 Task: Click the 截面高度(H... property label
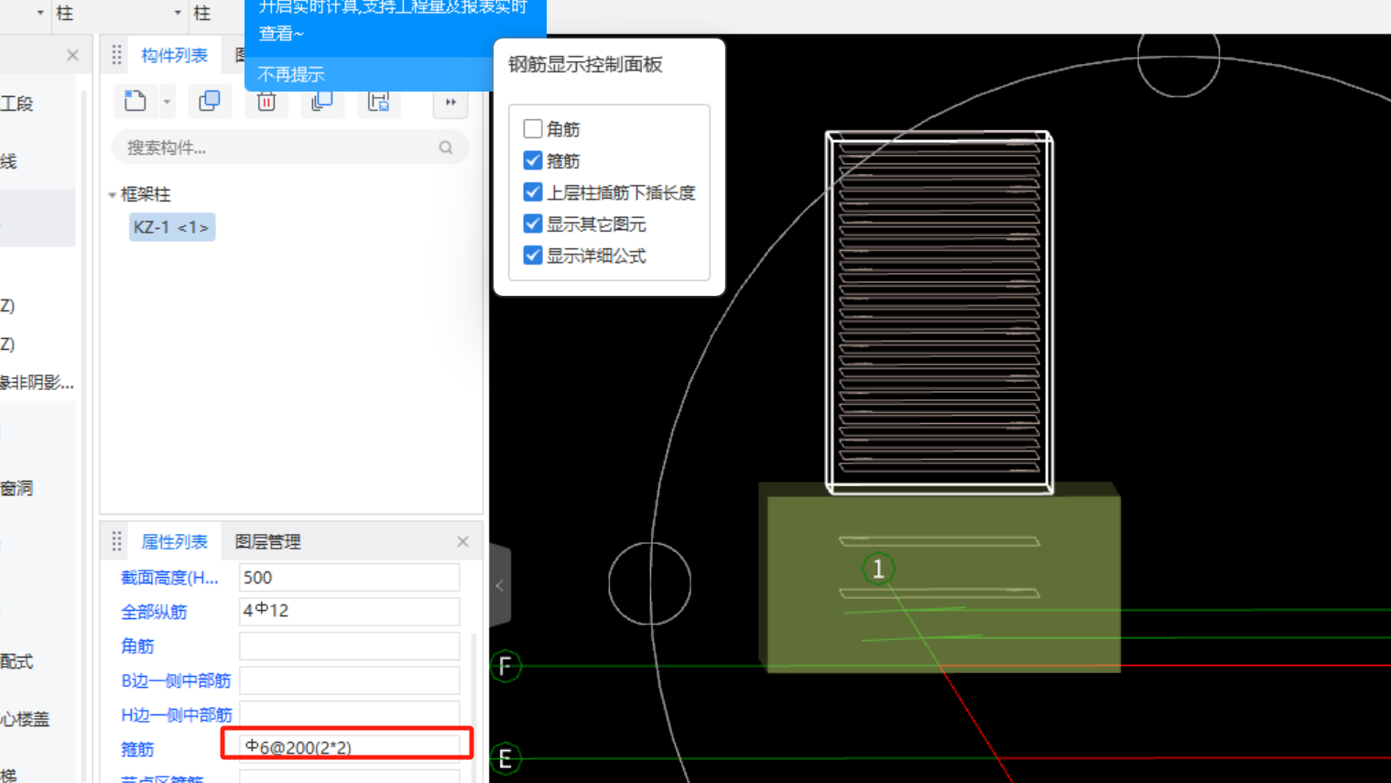[169, 578]
